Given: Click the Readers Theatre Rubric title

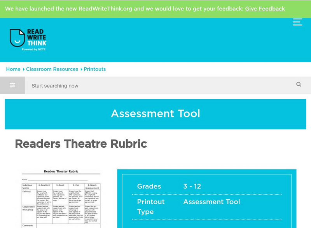Looking at the screenshot, I should pyautogui.click(x=80, y=144).
